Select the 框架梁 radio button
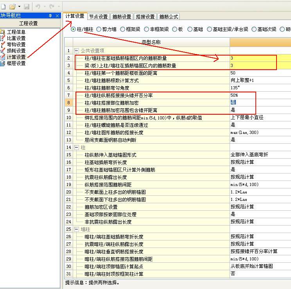Viewport: 291px width, 289px height. click(122, 29)
